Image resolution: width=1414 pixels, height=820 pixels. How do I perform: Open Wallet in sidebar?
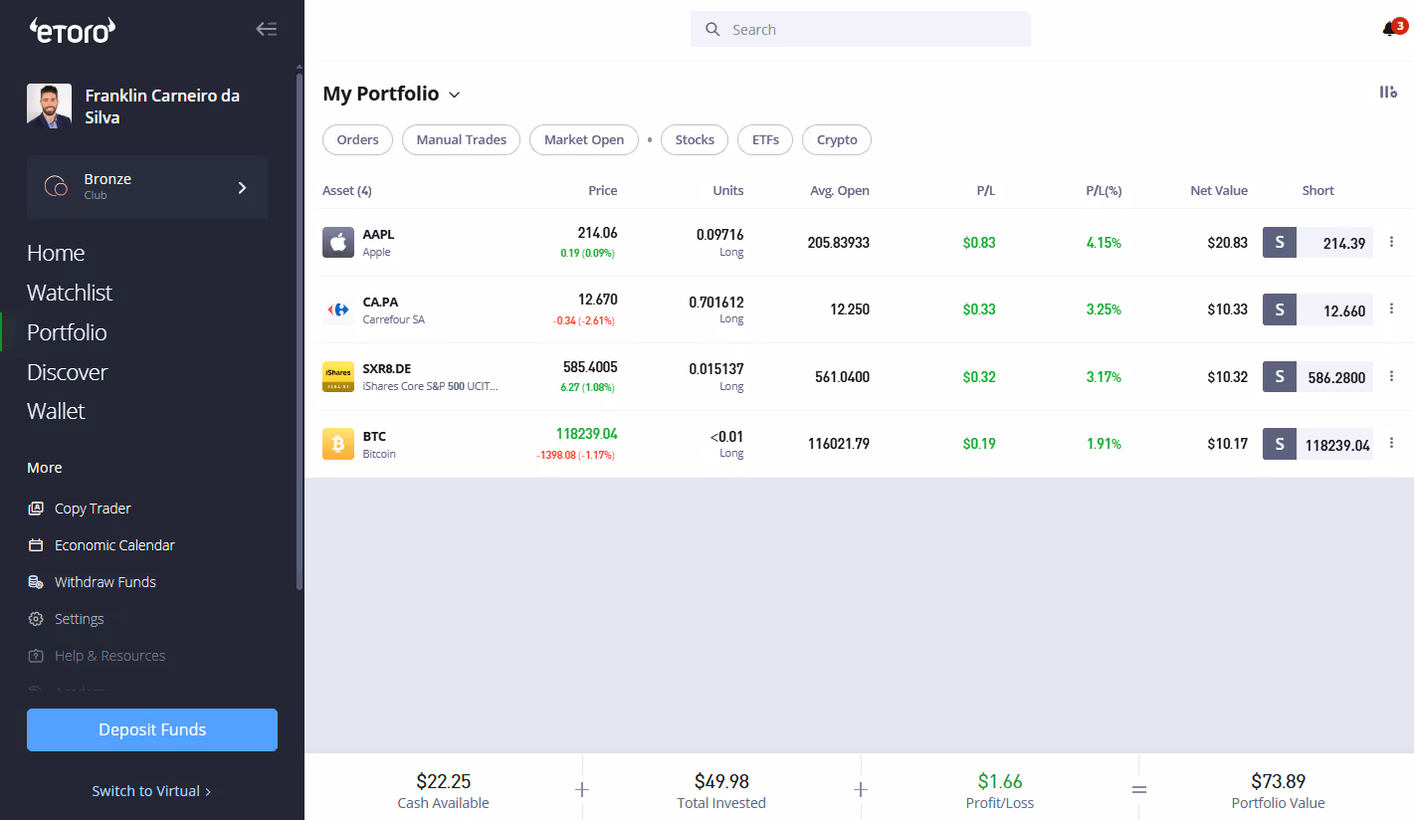click(x=56, y=411)
